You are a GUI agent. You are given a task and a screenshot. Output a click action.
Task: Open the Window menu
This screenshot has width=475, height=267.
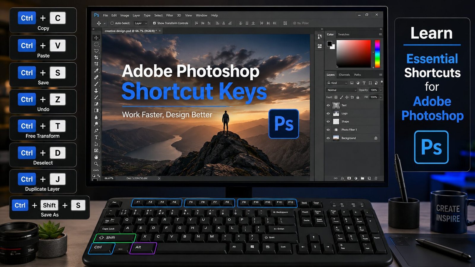coord(202,15)
